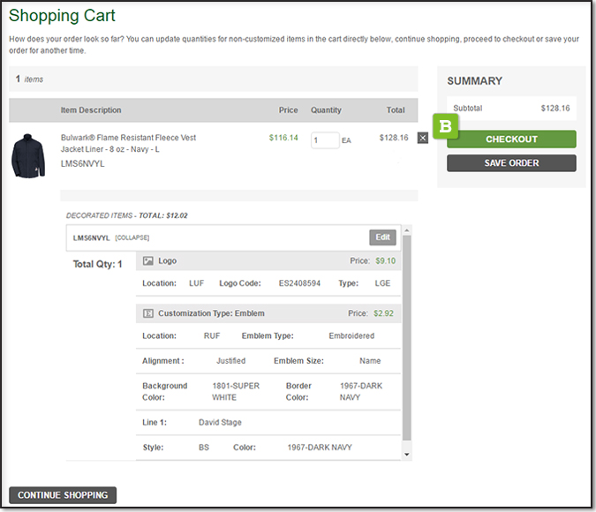Click the Logo section header row

(268, 261)
